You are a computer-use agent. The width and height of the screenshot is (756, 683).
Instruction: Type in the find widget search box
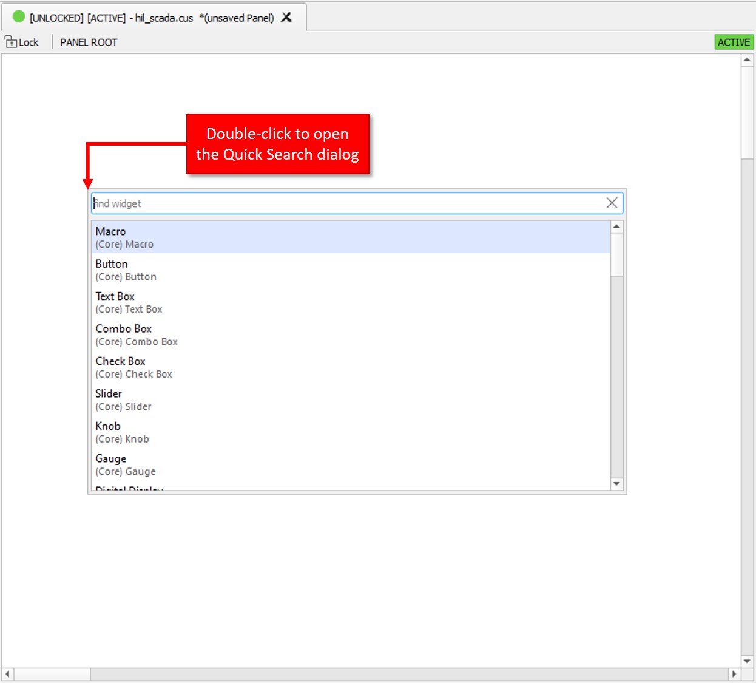point(346,203)
